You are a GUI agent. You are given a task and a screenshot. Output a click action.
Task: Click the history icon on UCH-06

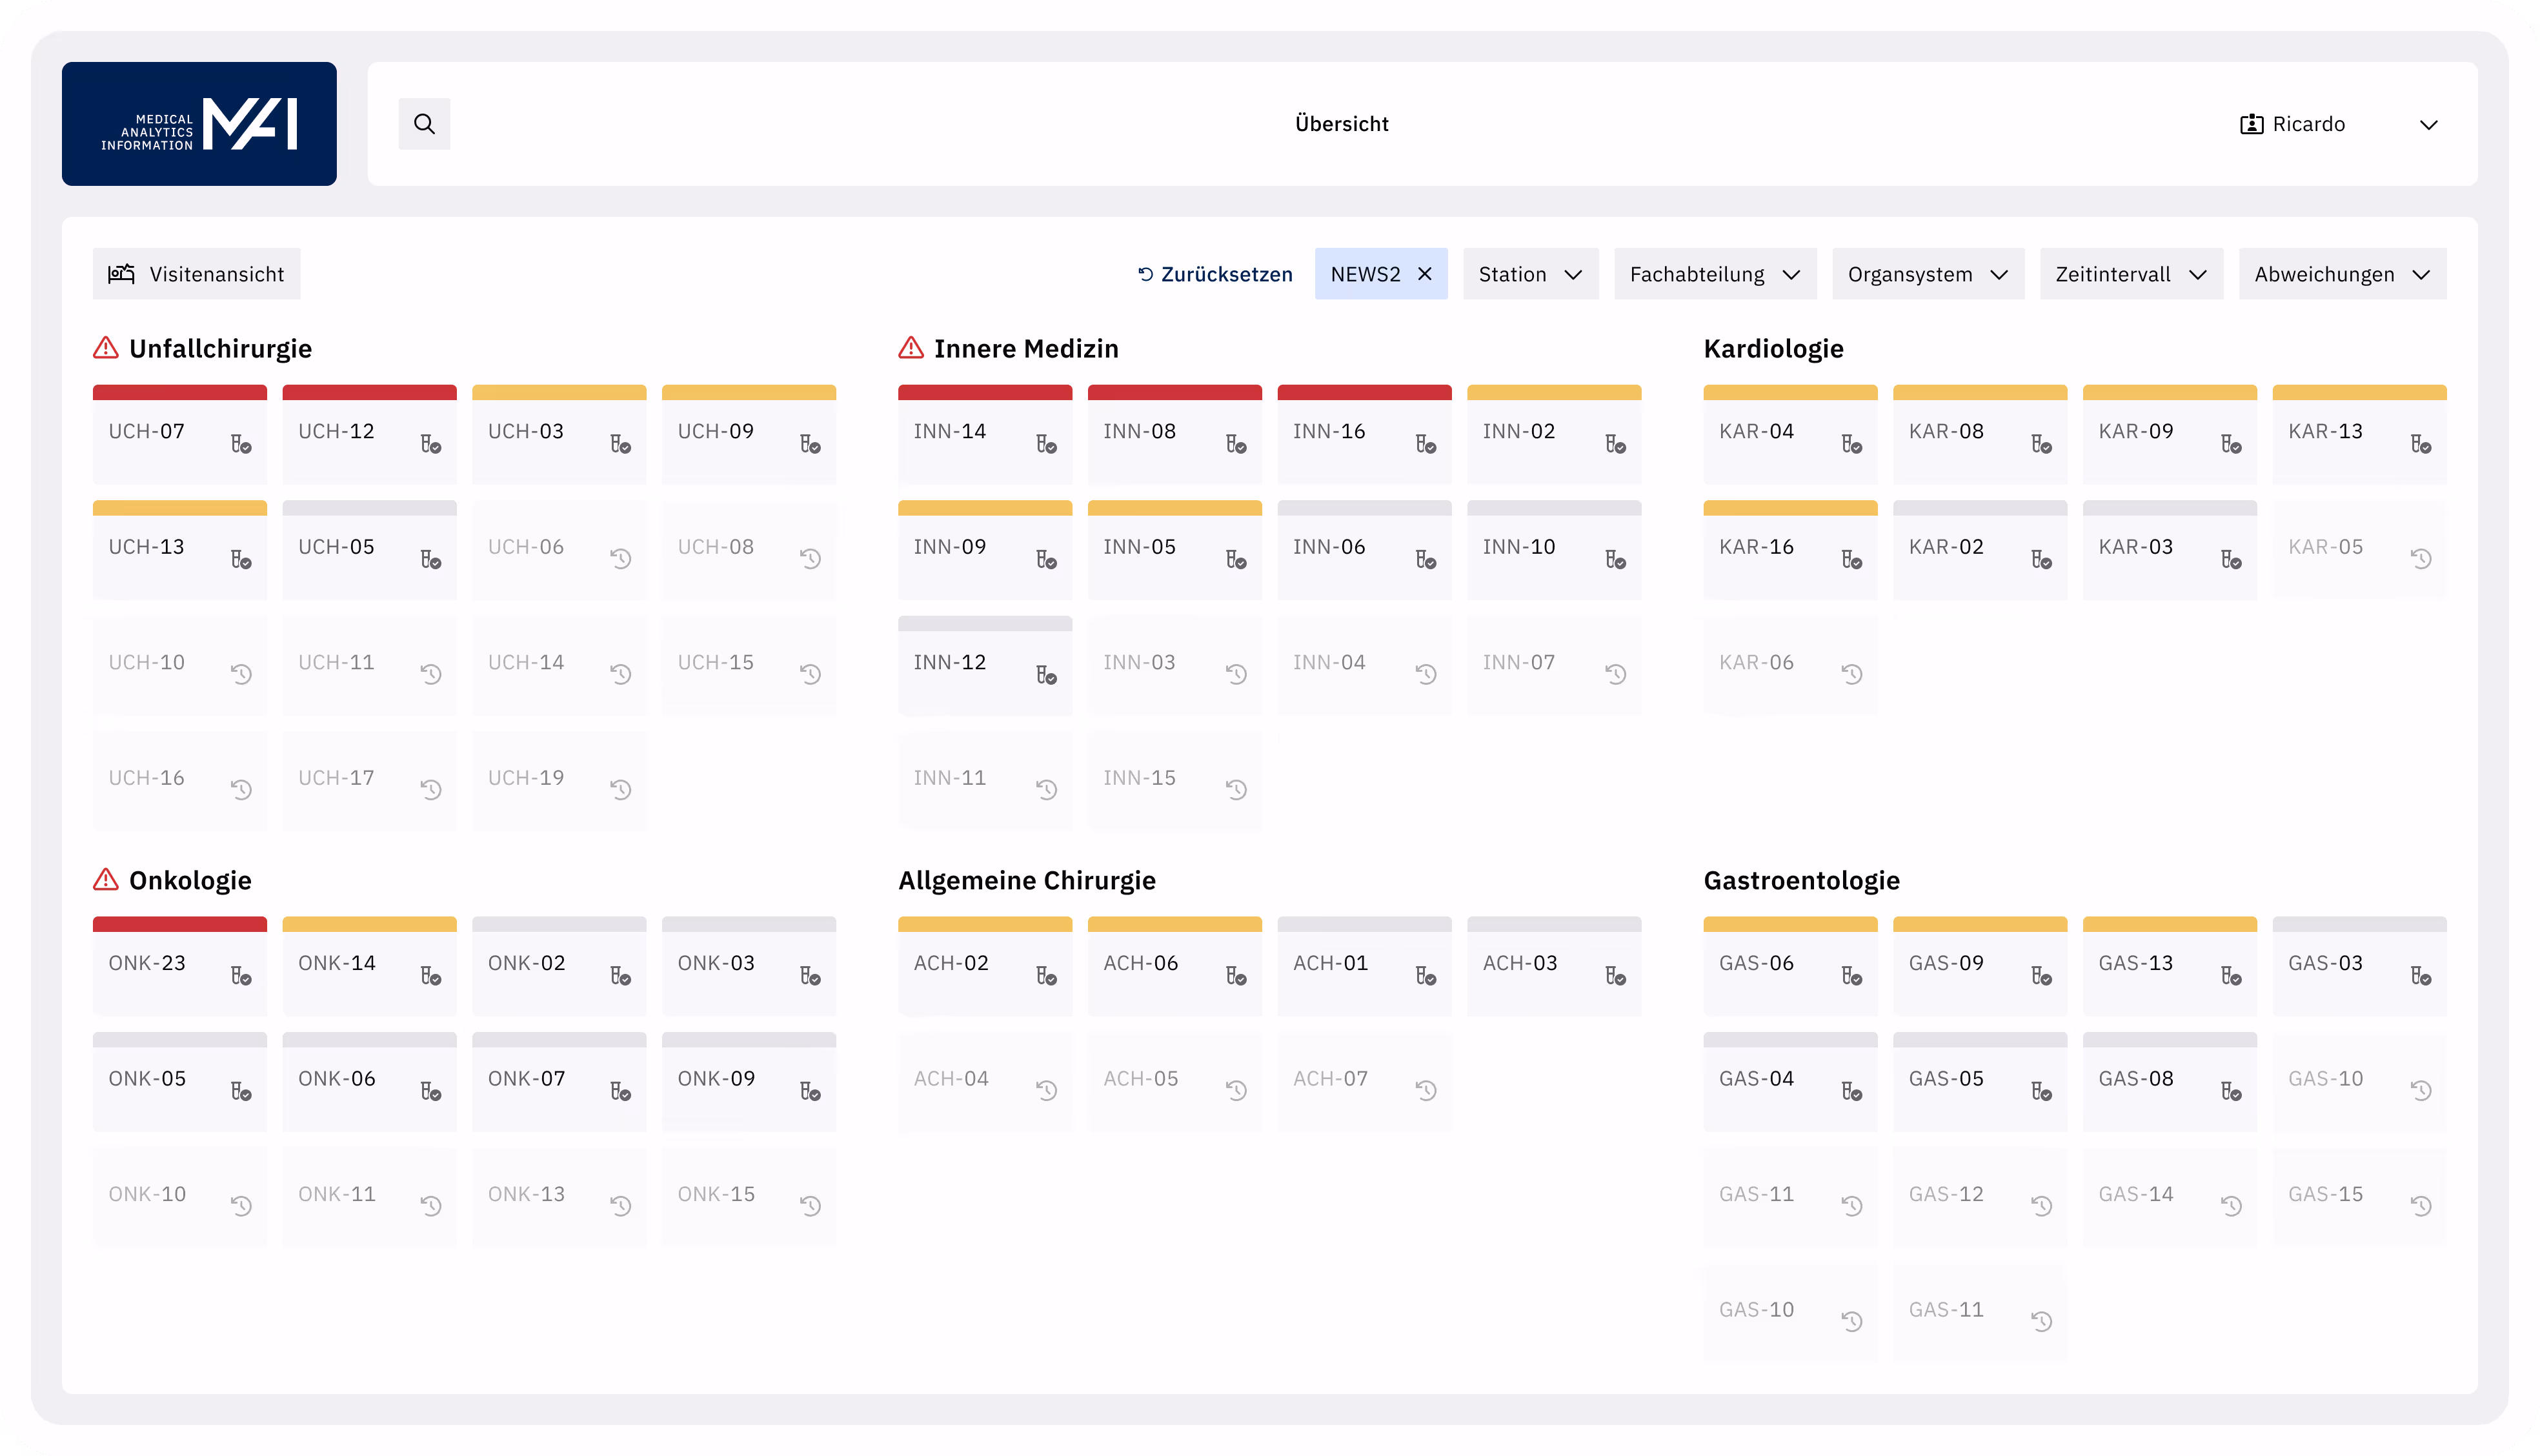pyautogui.click(x=621, y=559)
